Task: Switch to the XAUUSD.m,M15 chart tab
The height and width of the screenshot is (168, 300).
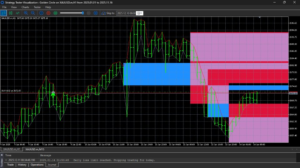Action: coord(35,149)
